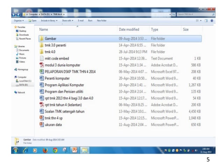Image resolution: width=223 pixels, height=167 pixels.
Task: Select the modul 3 dunia komputer PDF icon
Action: point(42,65)
